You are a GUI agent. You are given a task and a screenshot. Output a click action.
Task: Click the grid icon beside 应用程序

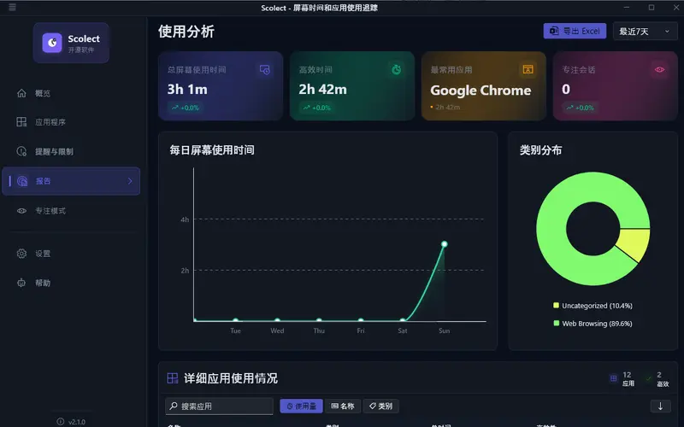point(21,122)
